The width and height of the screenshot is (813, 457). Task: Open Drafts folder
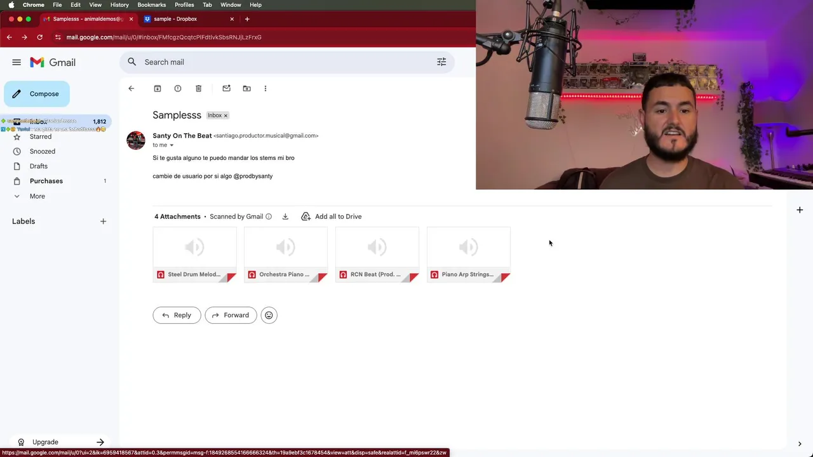pos(39,166)
